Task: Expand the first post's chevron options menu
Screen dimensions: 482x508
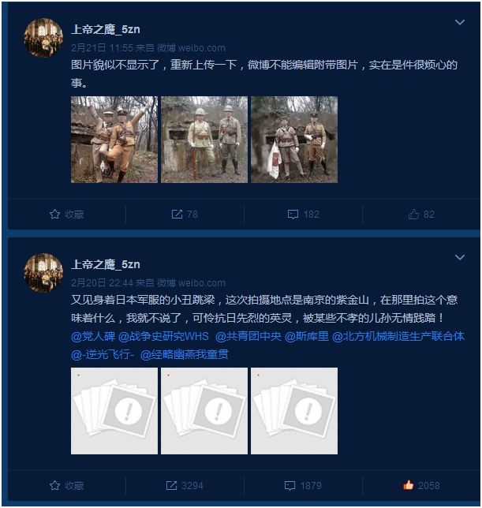Action: pos(460,22)
